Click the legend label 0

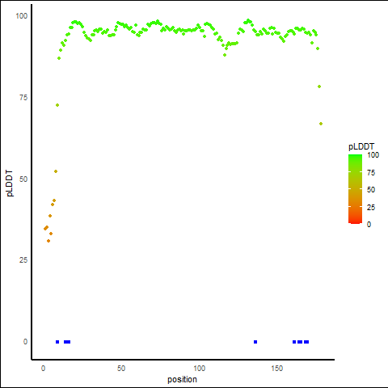(x=369, y=225)
